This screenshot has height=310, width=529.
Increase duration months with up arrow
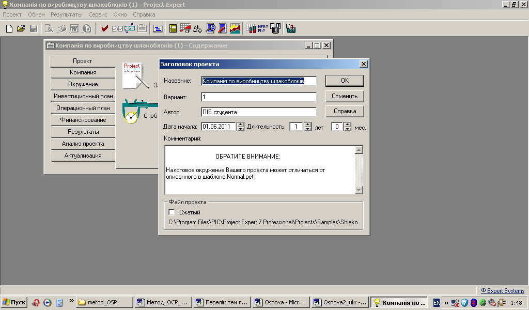[x=348, y=124]
